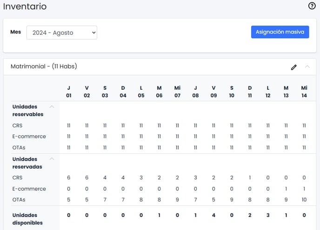
Task: Click CRS reserved value 6 on day 02
Action: [87, 177]
